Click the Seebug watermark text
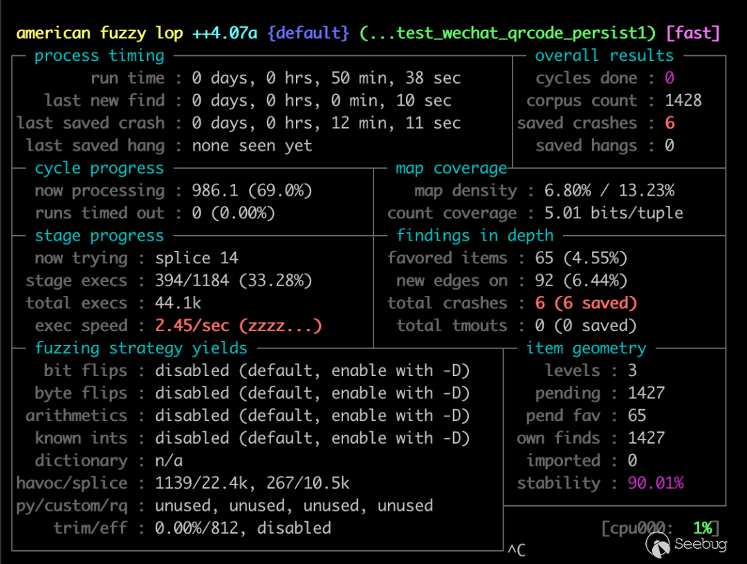The image size is (747, 564). pos(700,545)
